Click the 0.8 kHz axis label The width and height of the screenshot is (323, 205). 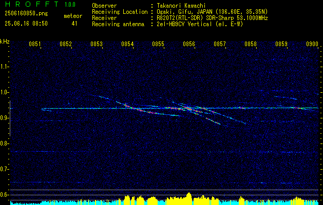coord(4,143)
